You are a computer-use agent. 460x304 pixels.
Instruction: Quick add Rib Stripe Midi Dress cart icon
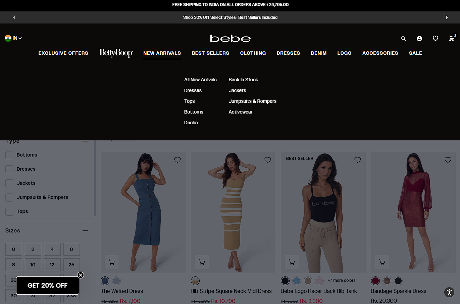click(x=202, y=262)
